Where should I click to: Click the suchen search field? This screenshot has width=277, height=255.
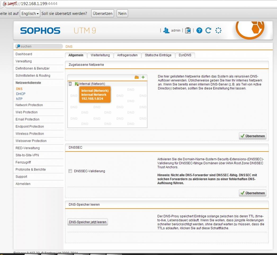tap(39, 46)
